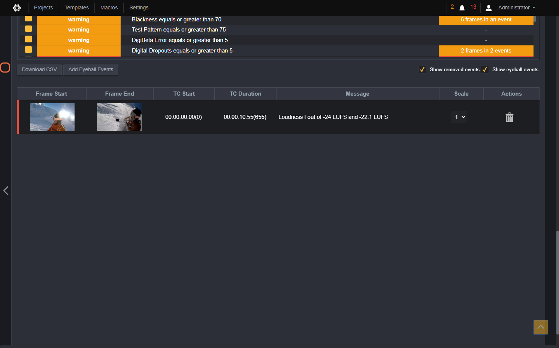Click the warning badge for Blackness row
559x348 pixels.
[79, 20]
